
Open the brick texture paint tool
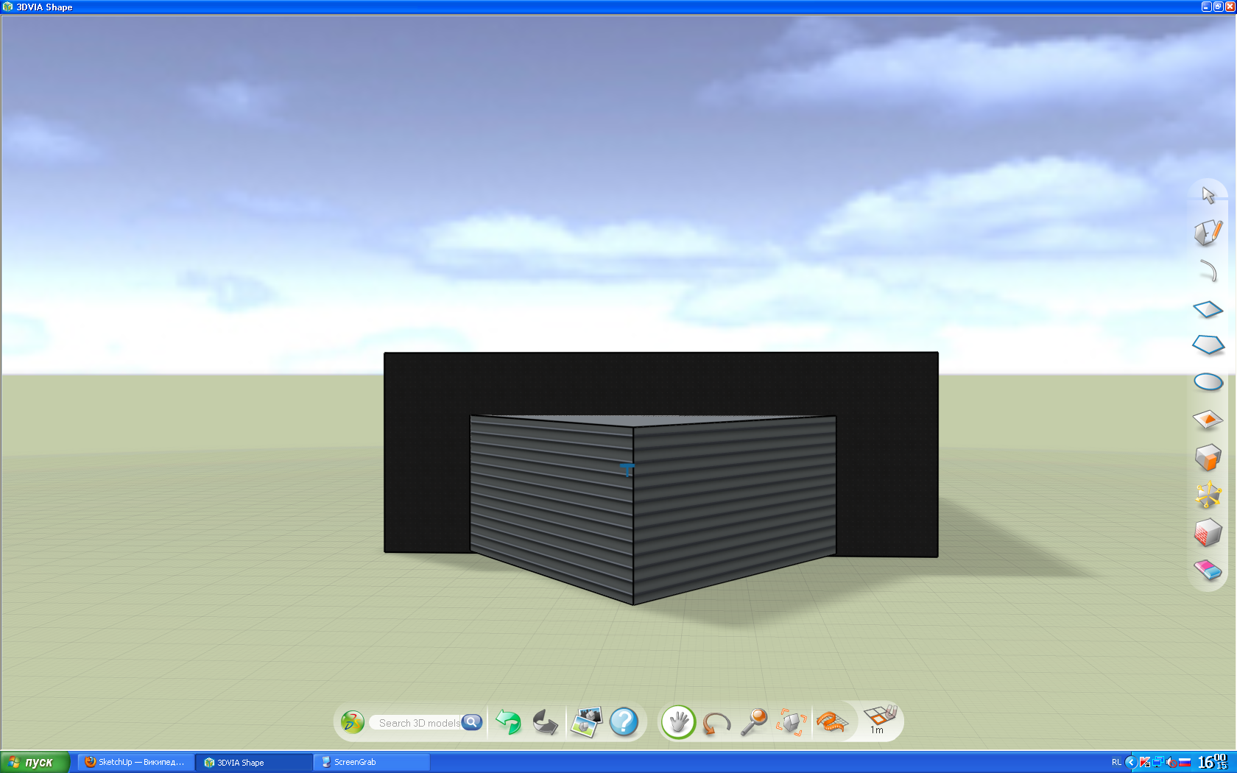(x=1208, y=532)
